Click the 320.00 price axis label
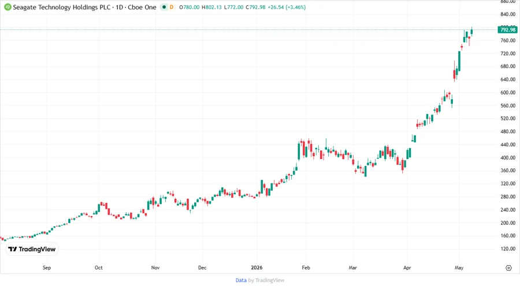 (x=508, y=183)
